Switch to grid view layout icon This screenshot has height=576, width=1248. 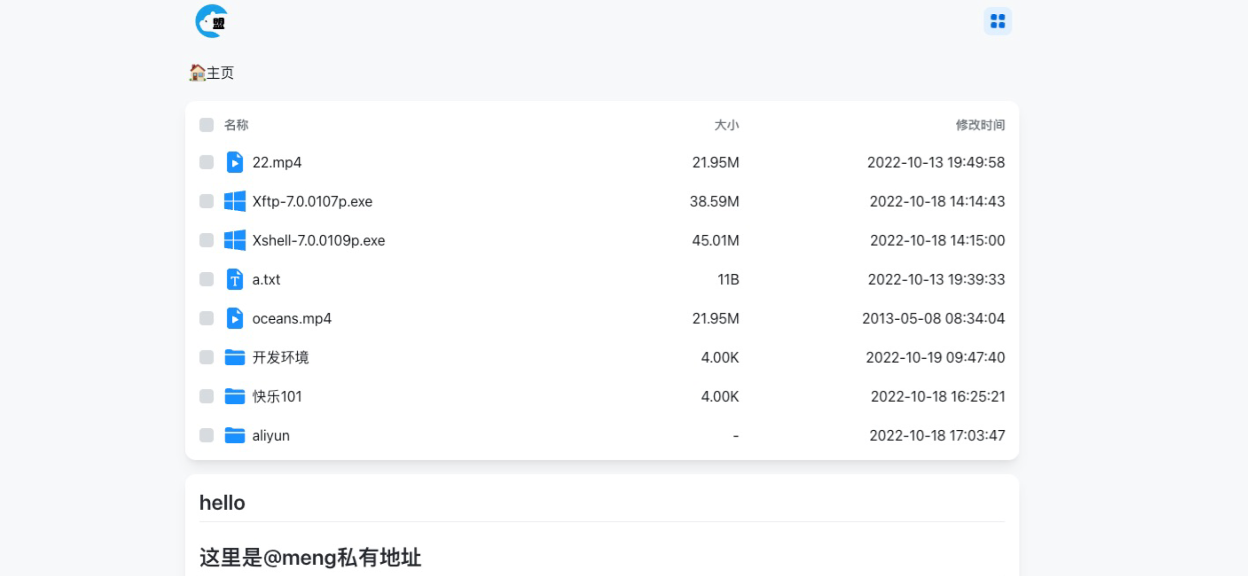click(x=998, y=21)
